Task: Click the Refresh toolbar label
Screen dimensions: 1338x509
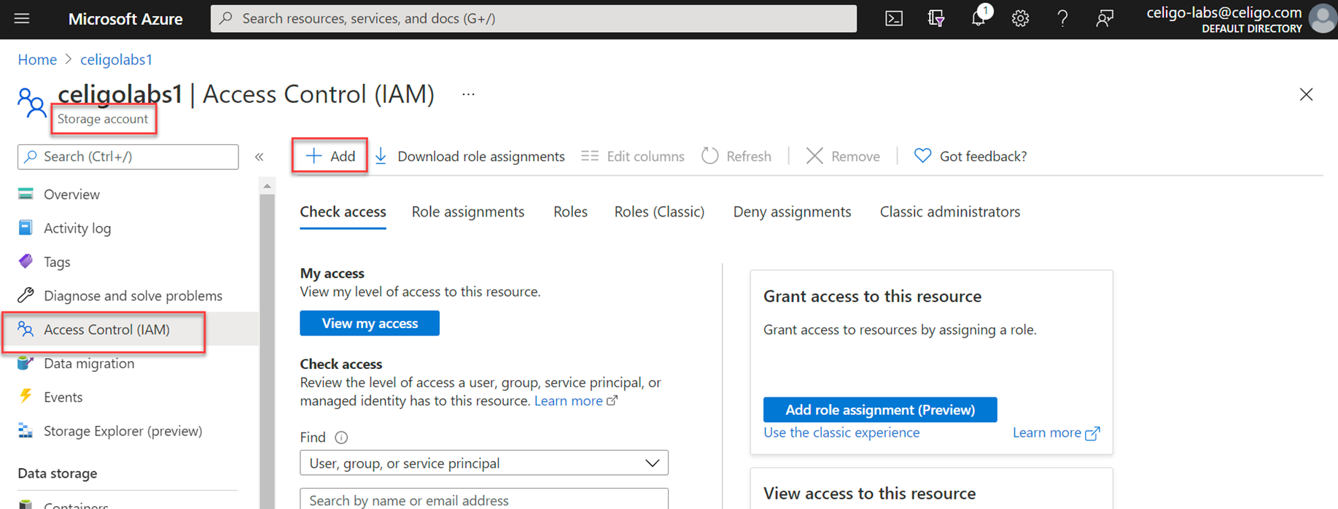Action: pyautogui.click(x=749, y=156)
